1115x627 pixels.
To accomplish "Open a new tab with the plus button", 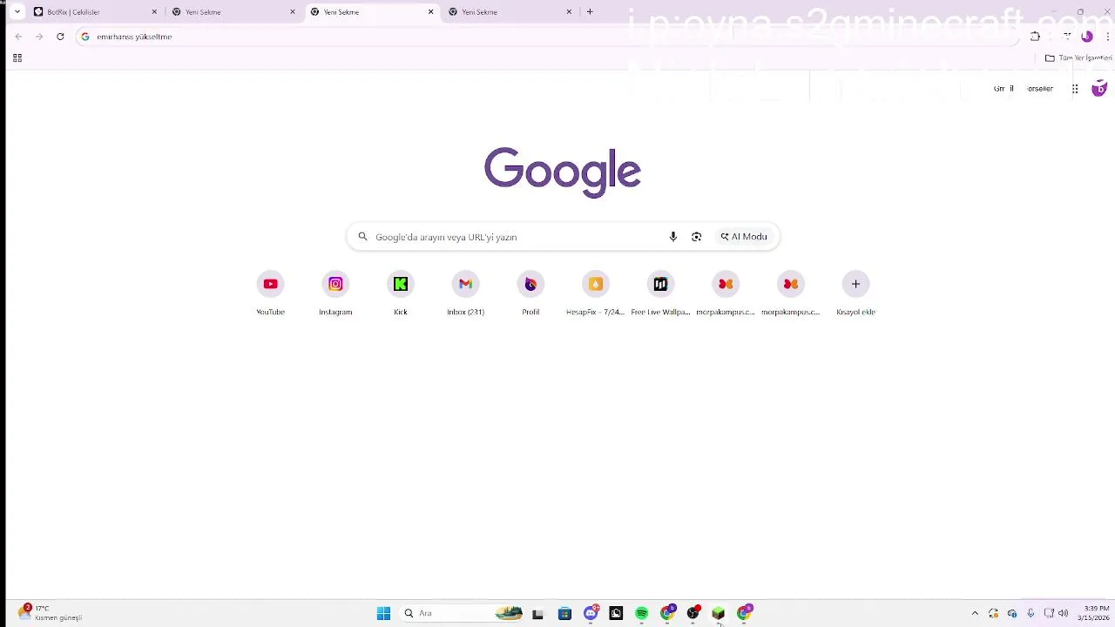I will pyautogui.click(x=590, y=12).
